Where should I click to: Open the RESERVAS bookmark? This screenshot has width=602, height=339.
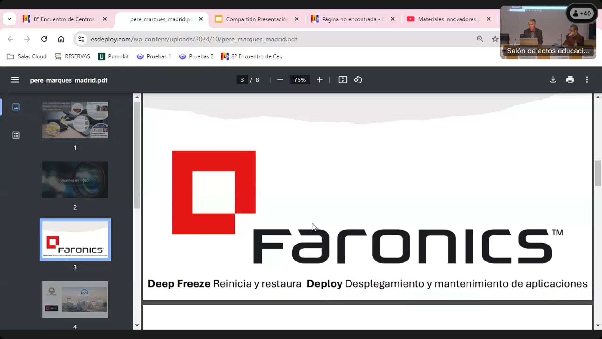(72, 56)
